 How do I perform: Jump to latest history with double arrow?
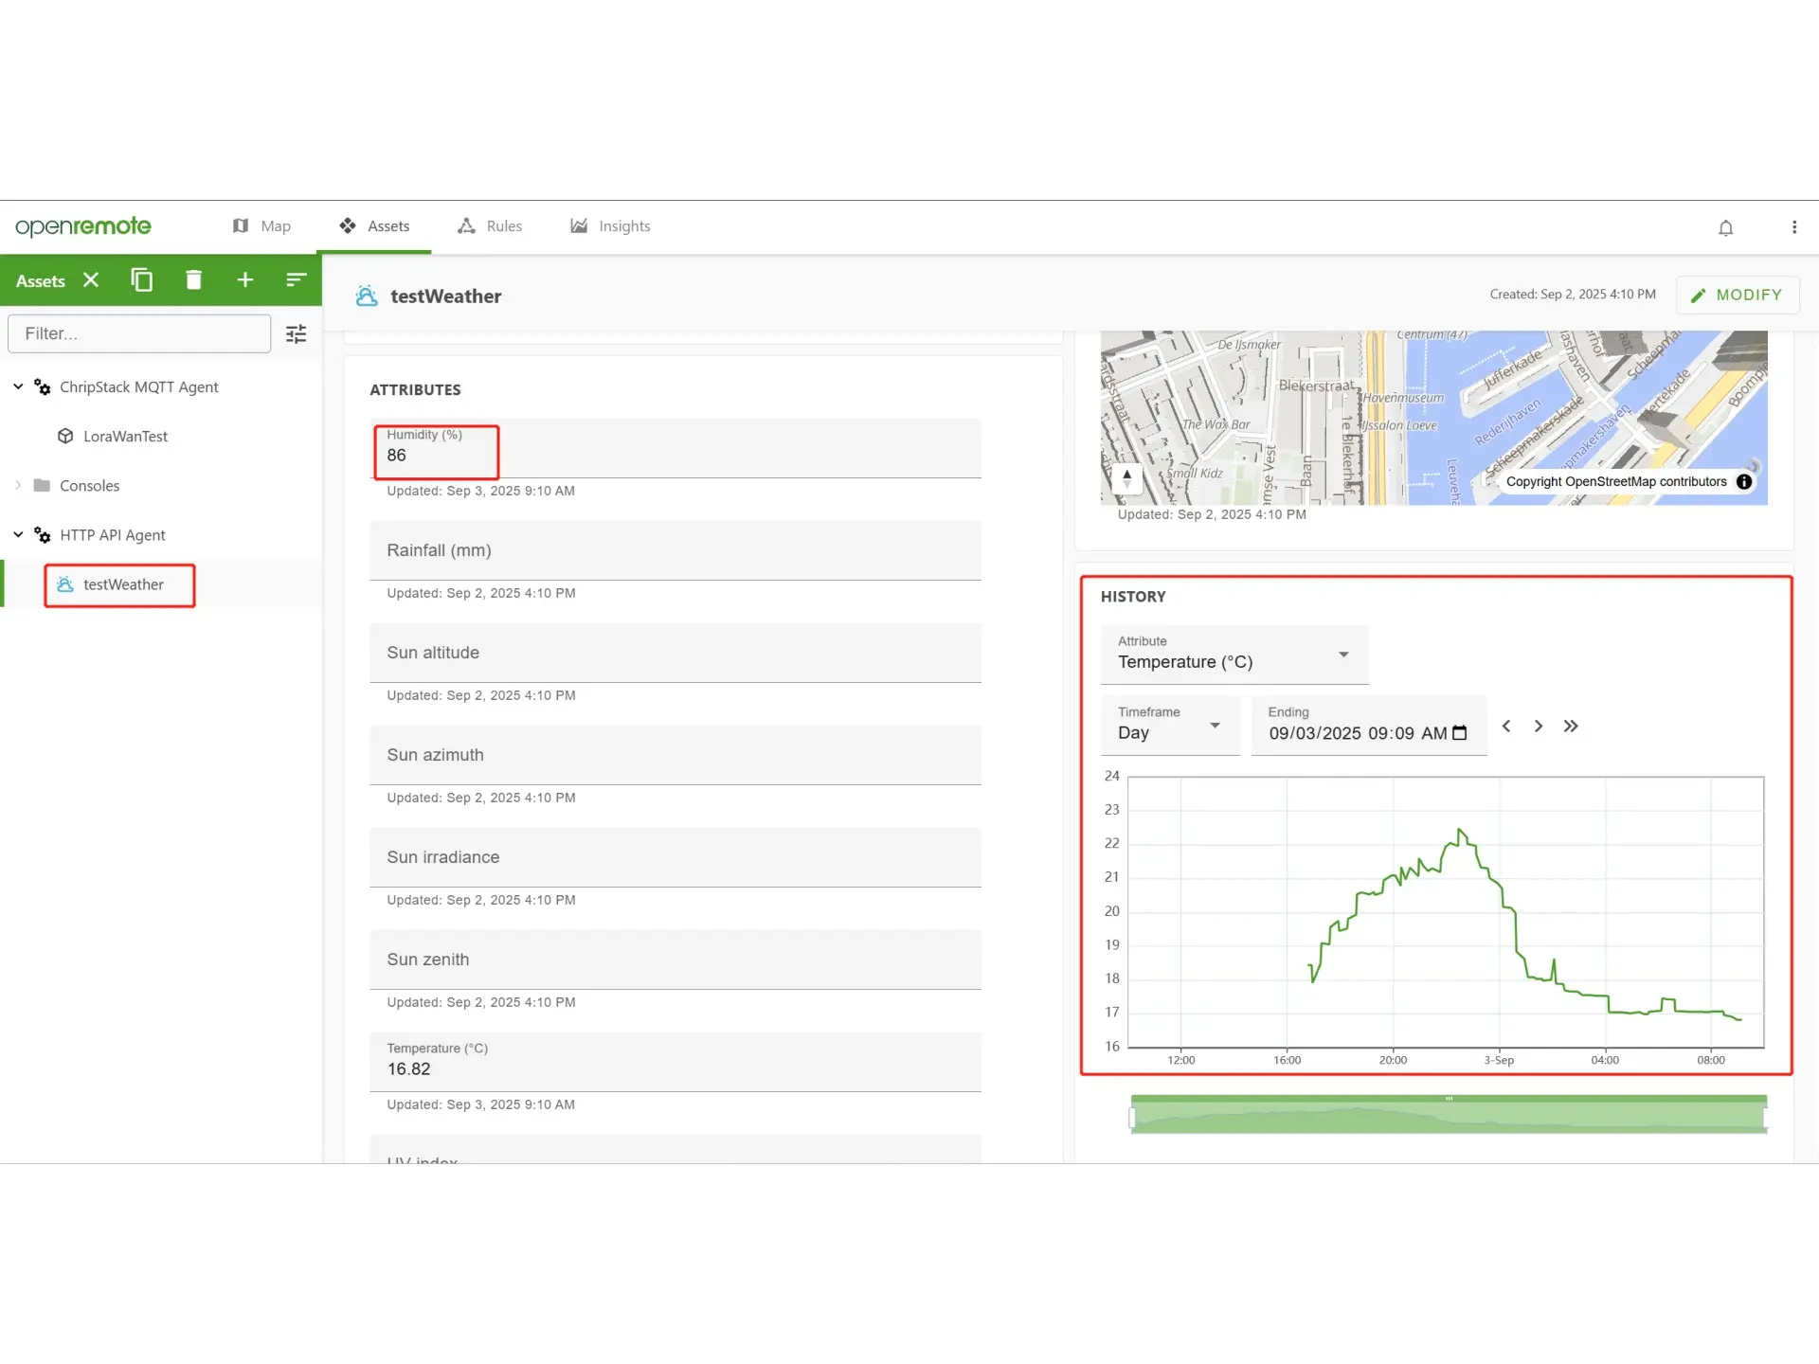(1571, 727)
